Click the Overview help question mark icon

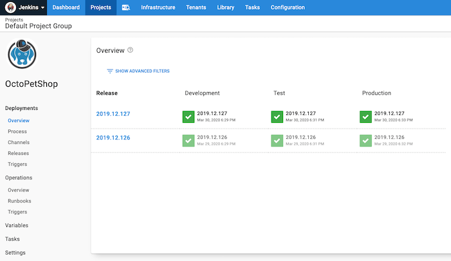[x=131, y=50]
